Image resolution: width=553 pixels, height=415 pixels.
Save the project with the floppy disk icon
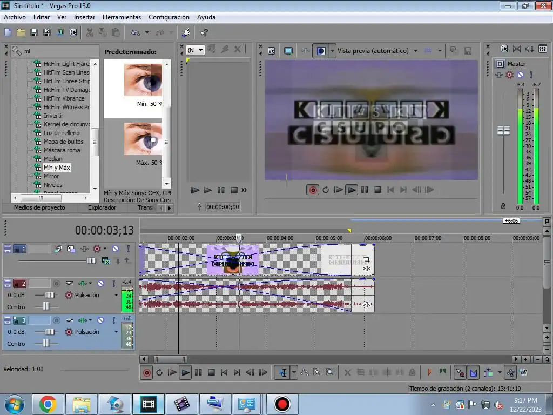point(34,32)
